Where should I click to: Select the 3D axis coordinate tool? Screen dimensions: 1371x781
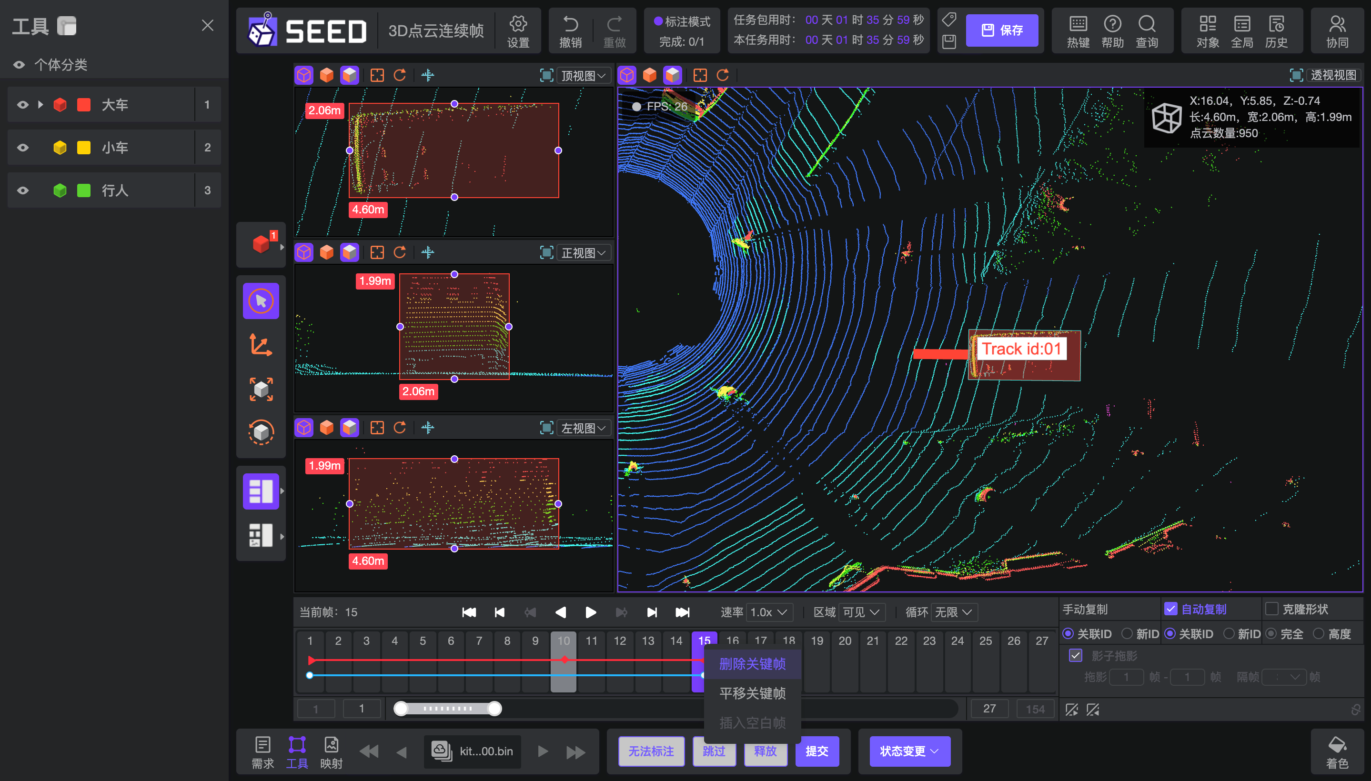[261, 345]
